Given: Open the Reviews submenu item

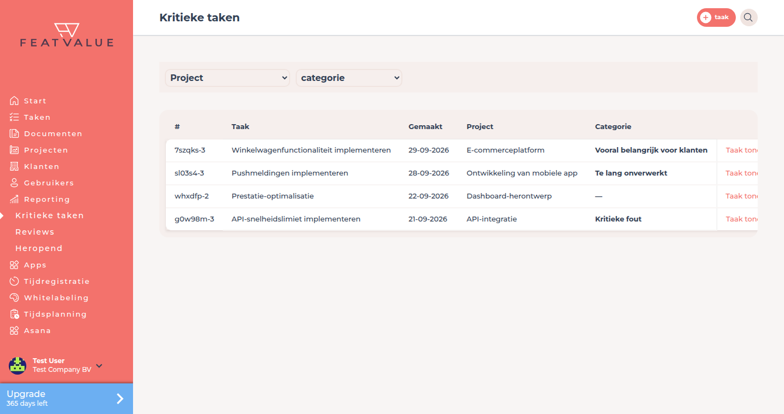Looking at the screenshot, I should tap(34, 232).
